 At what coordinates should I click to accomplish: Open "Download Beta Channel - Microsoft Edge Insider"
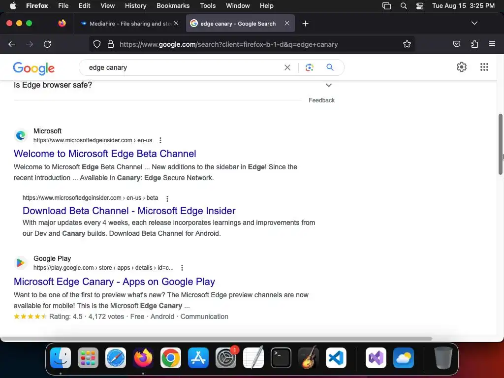point(129,211)
